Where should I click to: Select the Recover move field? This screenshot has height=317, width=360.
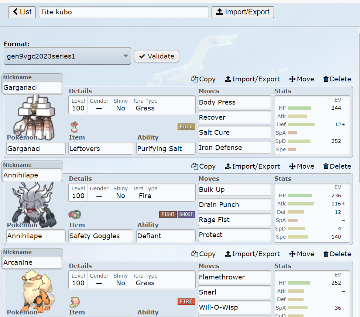tap(234, 117)
